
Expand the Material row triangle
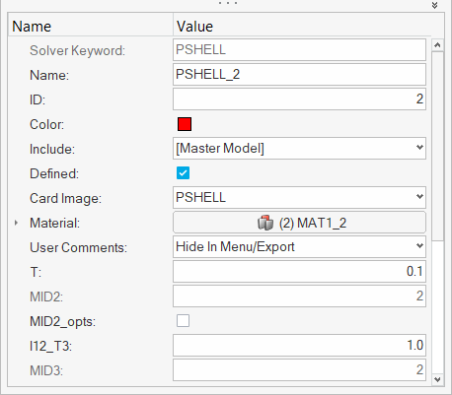tap(16, 223)
